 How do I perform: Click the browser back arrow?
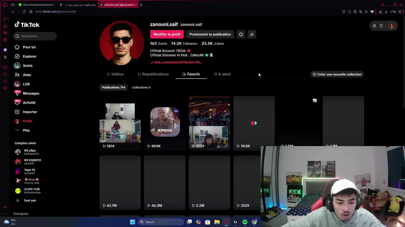click(13, 12)
